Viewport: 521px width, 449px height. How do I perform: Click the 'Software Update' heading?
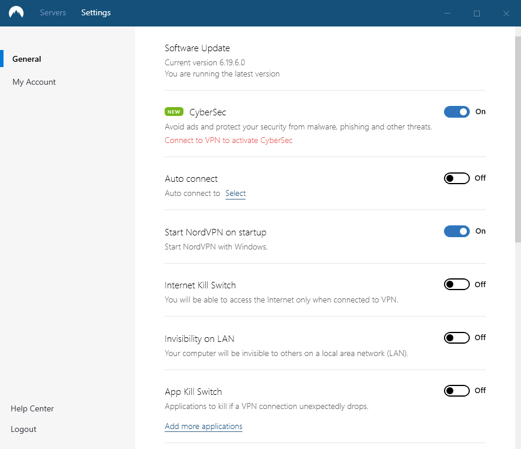click(x=198, y=48)
